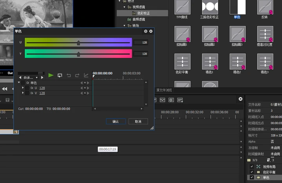Viewport: 282px width, 183px height.
Task: Collapse the 单色 keyframe tree row
Action: coord(19,83)
